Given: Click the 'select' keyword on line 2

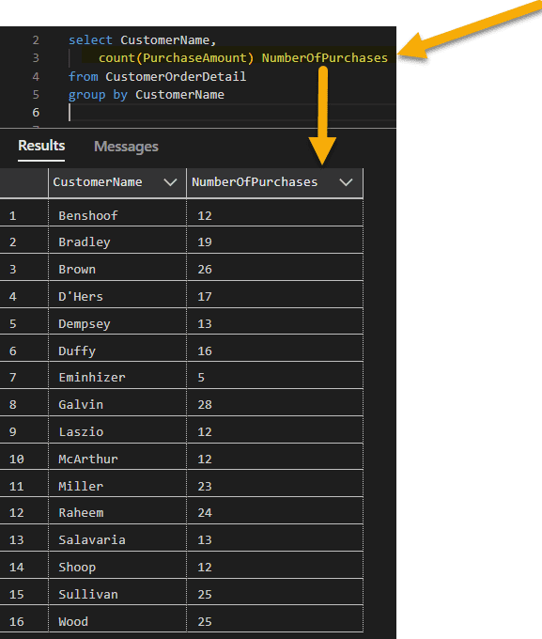Looking at the screenshot, I should pyautogui.click(x=90, y=39).
